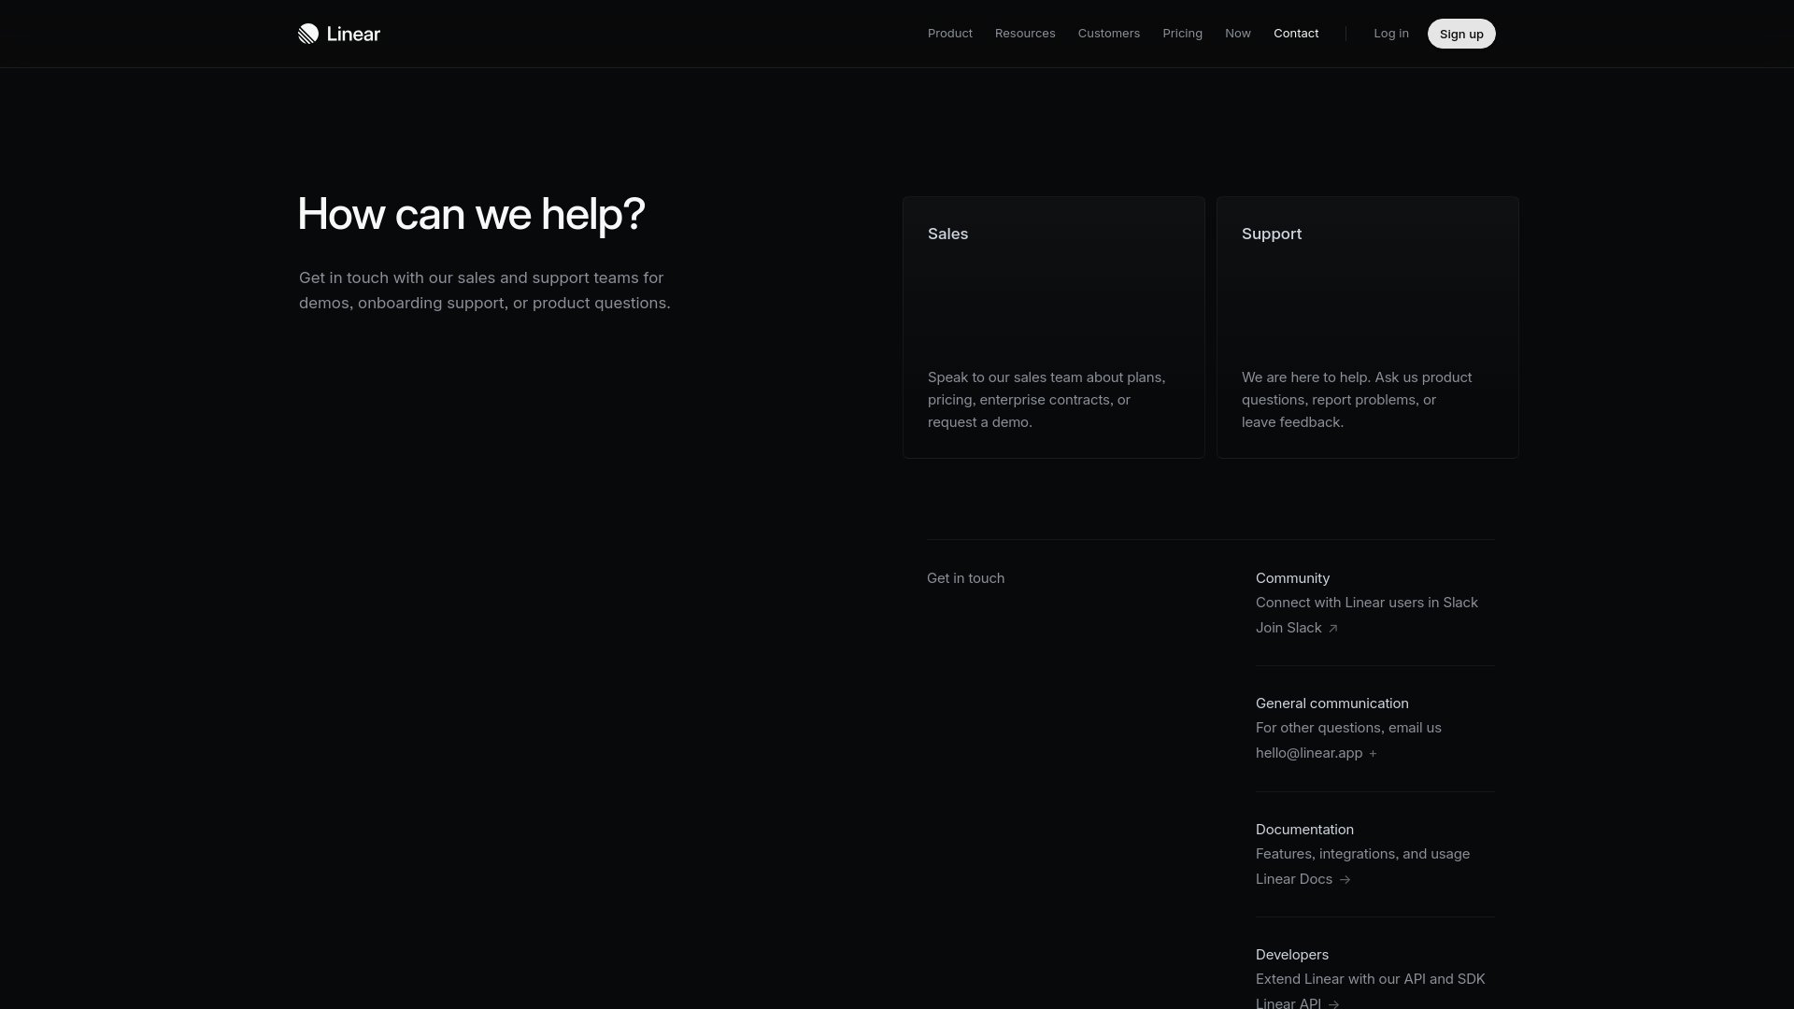Open the Pricing page

pos(1182,34)
